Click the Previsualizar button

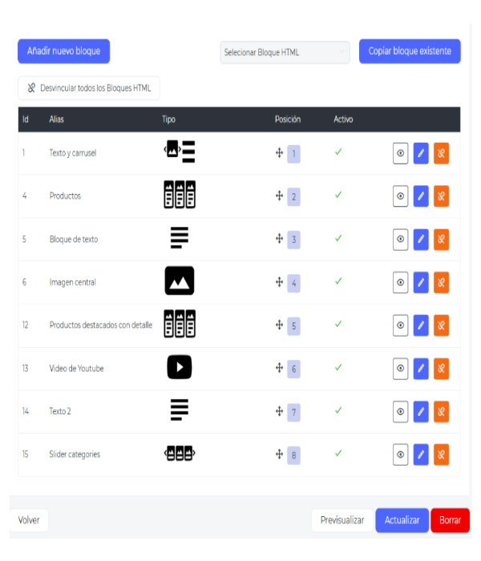click(x=342, y=520)
